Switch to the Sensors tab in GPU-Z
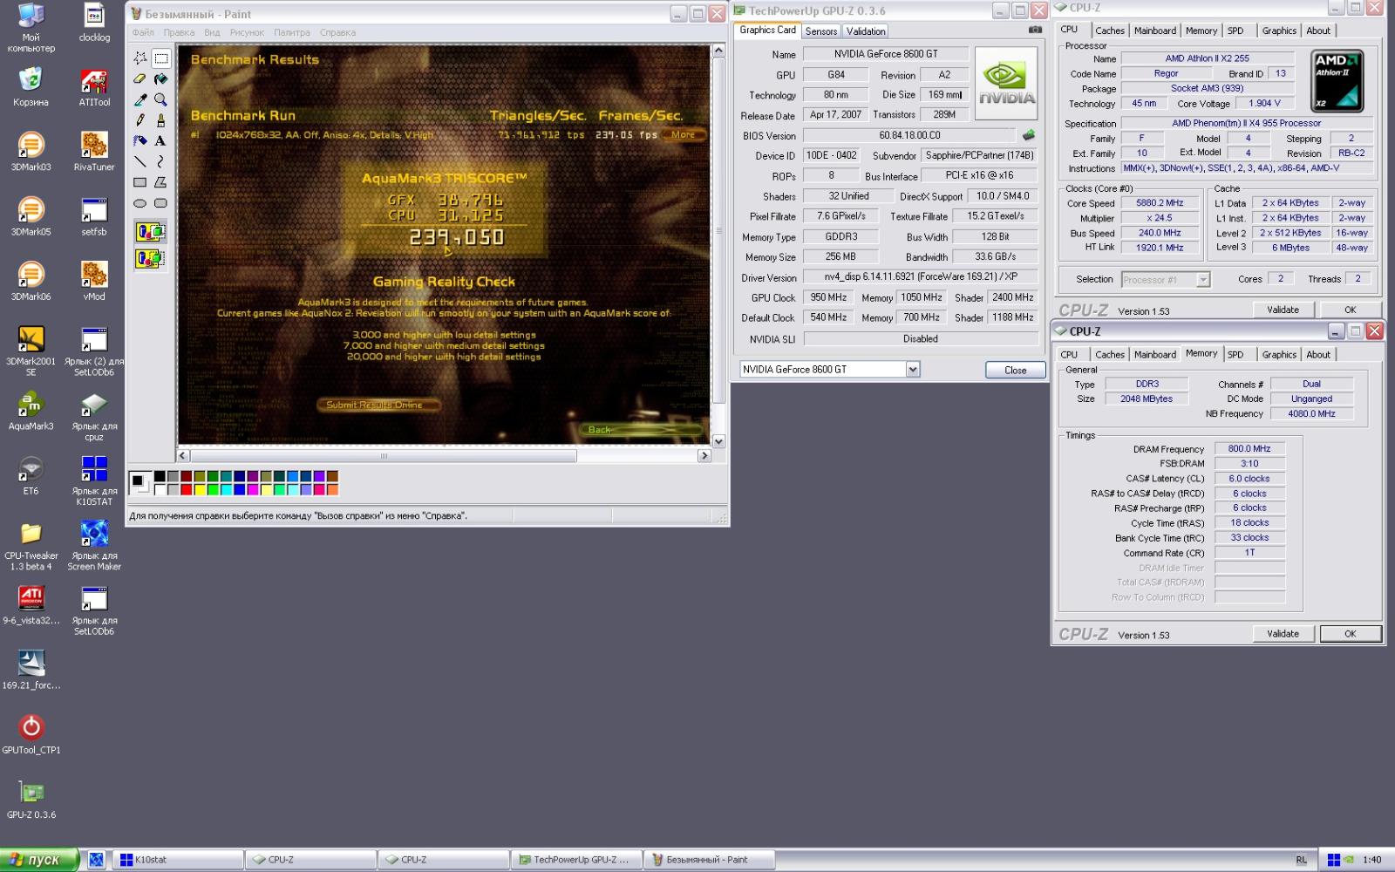This screenshot has width=1395, height=872. (x=821, y=31)
